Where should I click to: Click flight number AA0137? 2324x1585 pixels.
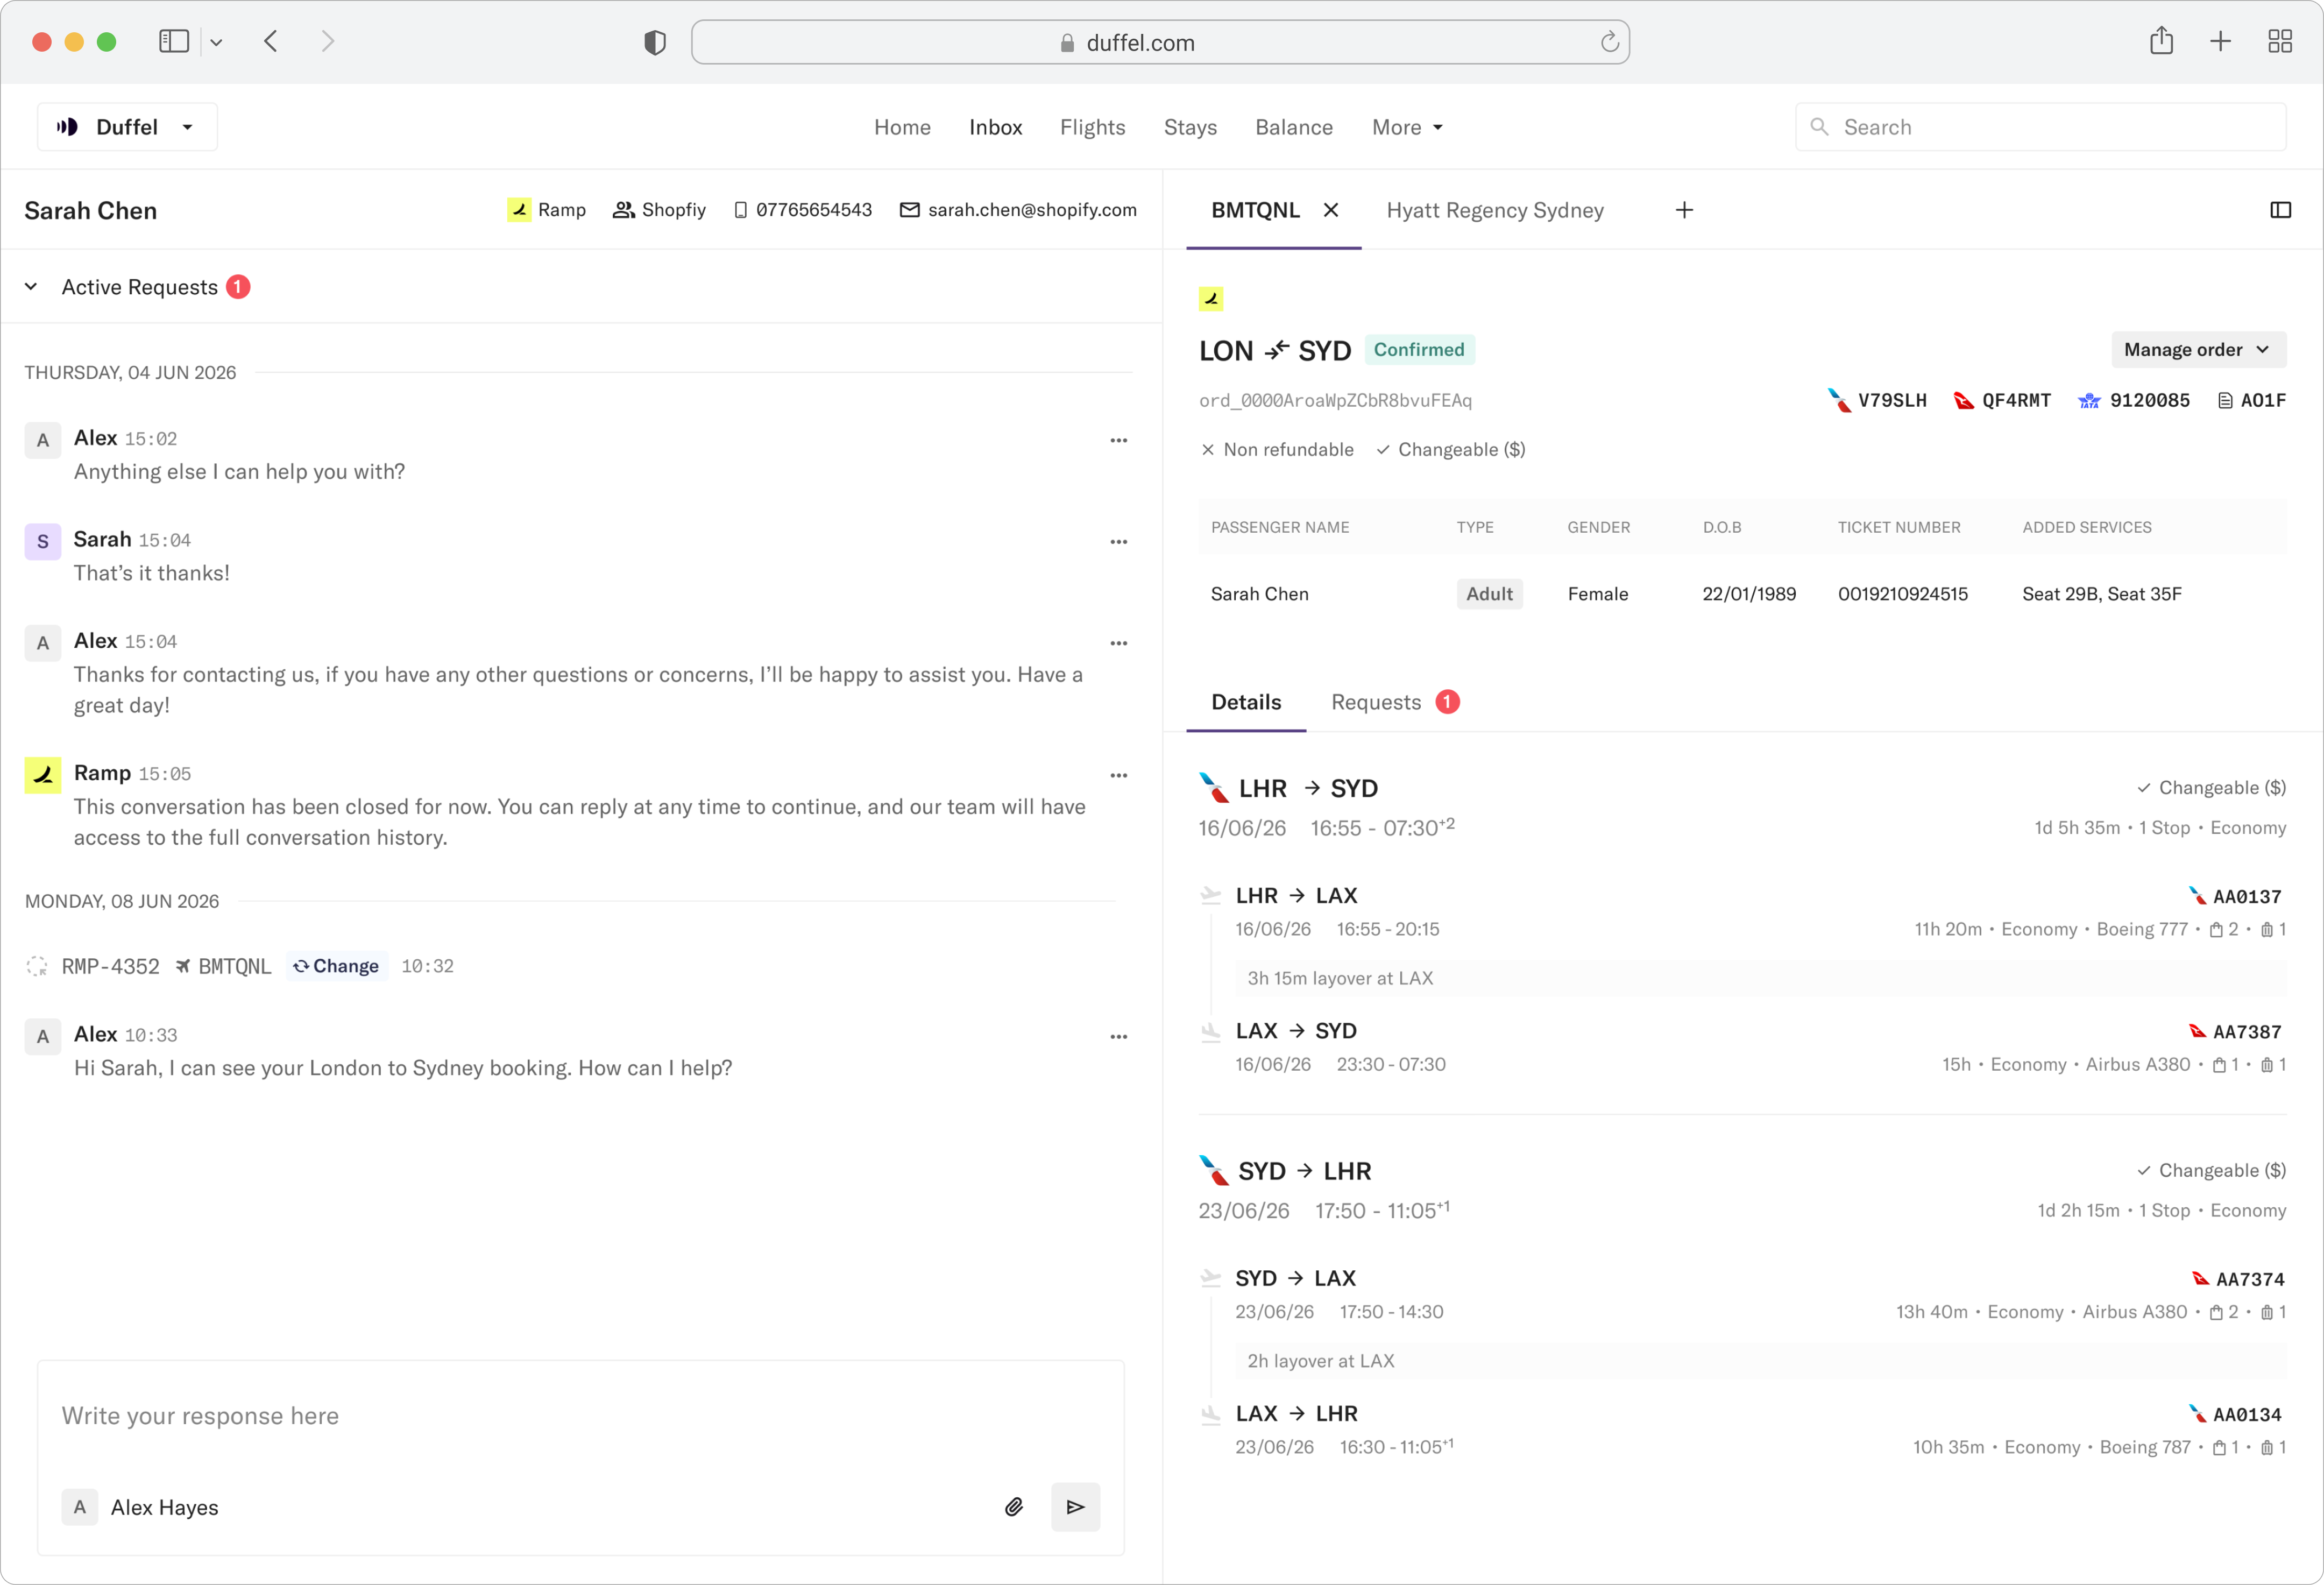(2247, 897)
